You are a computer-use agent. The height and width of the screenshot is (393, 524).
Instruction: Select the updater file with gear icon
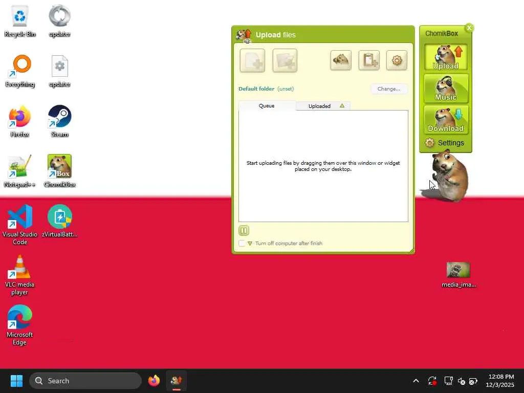59,71
